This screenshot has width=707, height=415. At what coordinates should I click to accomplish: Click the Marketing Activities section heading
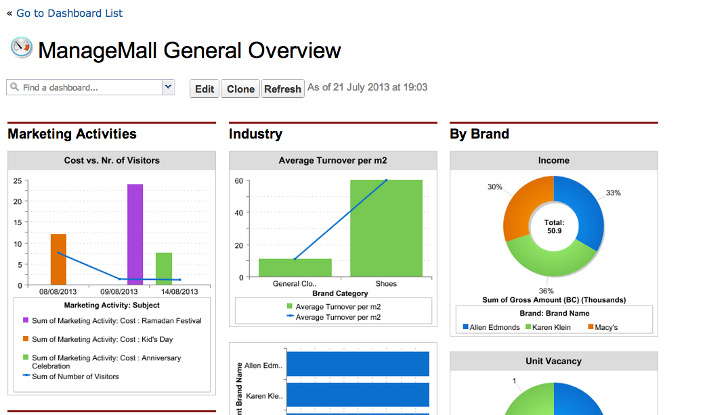coord(72,134)
